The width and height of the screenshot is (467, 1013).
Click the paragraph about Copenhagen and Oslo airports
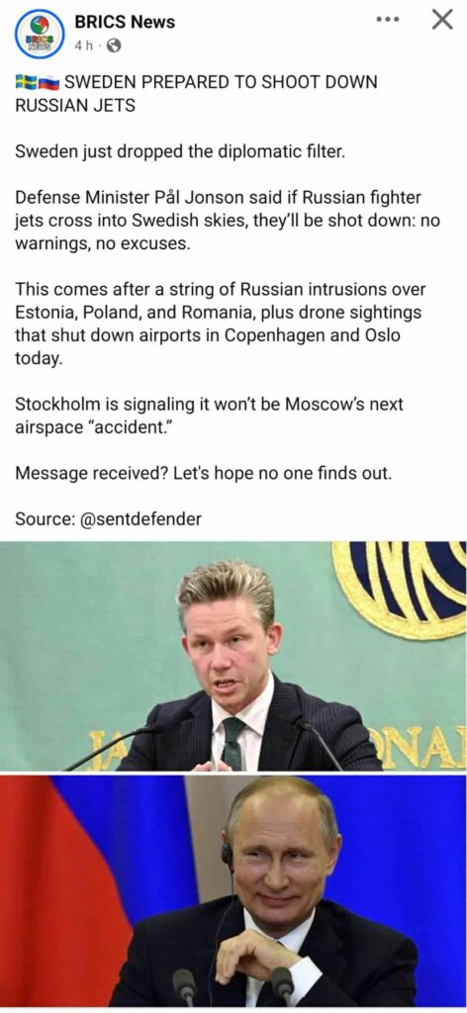pyautogui.click(x=221, y=324)
